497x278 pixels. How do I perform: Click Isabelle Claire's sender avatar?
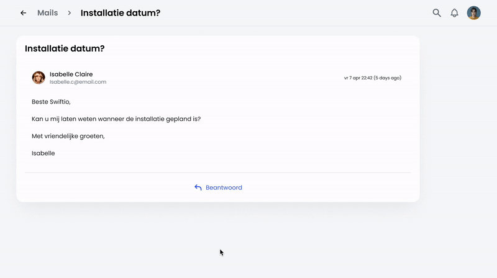coord(39,78)
